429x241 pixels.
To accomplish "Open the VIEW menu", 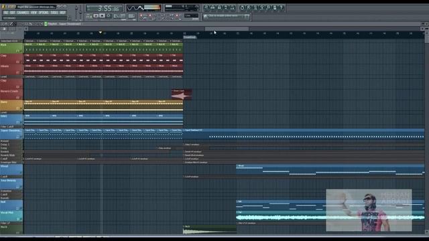I will (34, 13).
